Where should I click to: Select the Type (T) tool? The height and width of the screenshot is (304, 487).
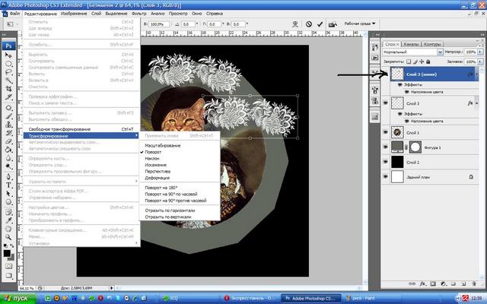(x=8, y=184)
